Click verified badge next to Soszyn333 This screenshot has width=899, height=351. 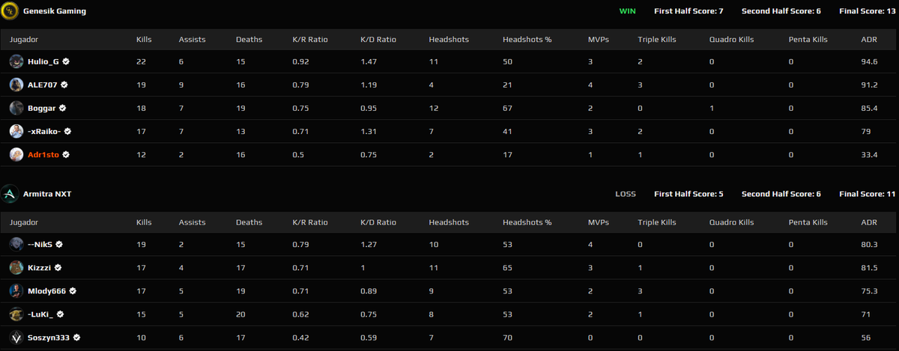coord(76,338)
